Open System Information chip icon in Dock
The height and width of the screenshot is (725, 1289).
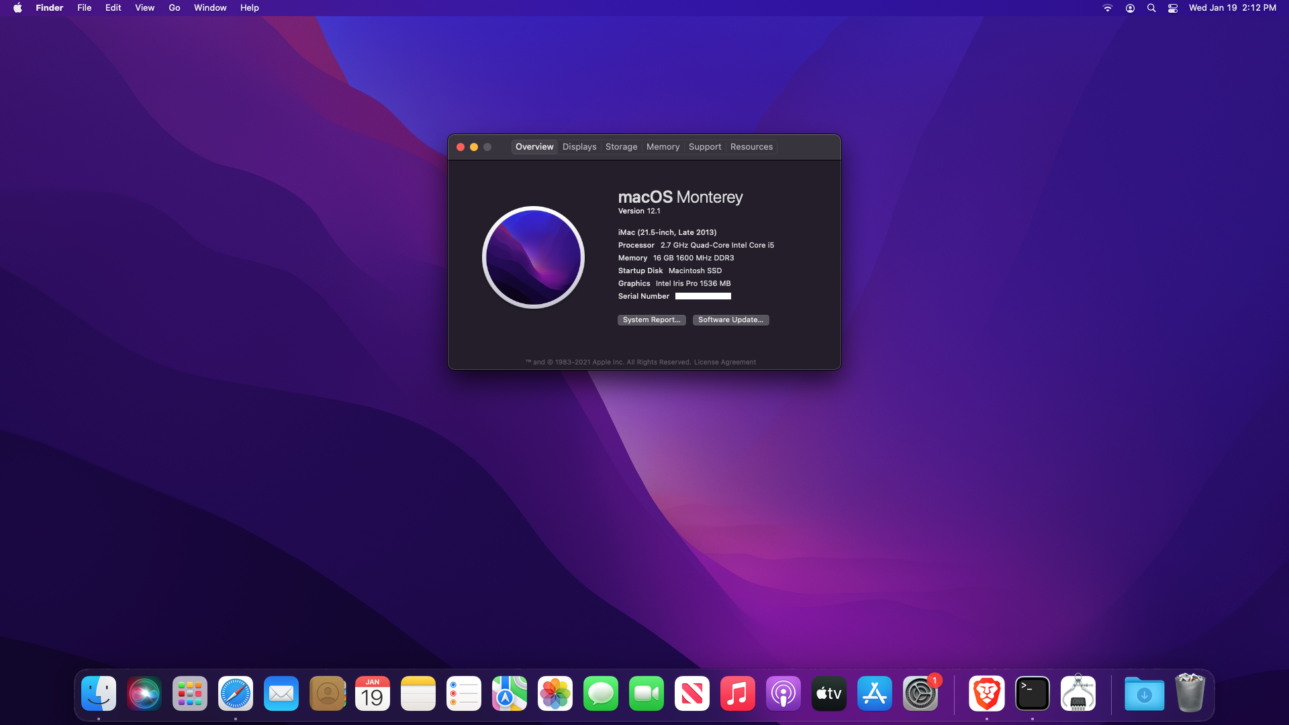(1078, 693)
